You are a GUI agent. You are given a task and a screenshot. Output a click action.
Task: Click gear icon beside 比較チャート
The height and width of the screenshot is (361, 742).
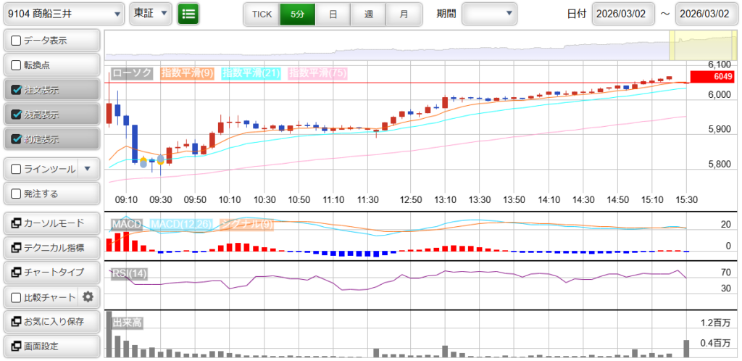point(88,296)
